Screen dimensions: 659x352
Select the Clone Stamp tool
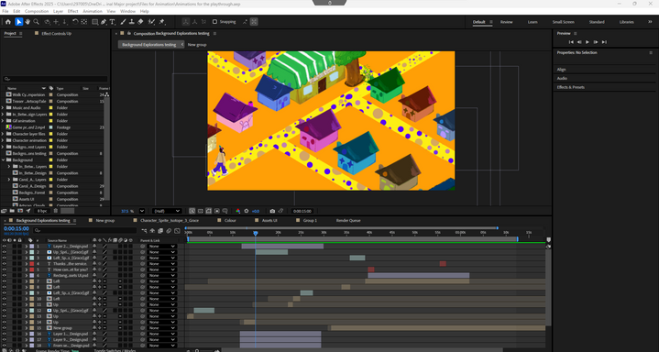click(x=132, y=22)
